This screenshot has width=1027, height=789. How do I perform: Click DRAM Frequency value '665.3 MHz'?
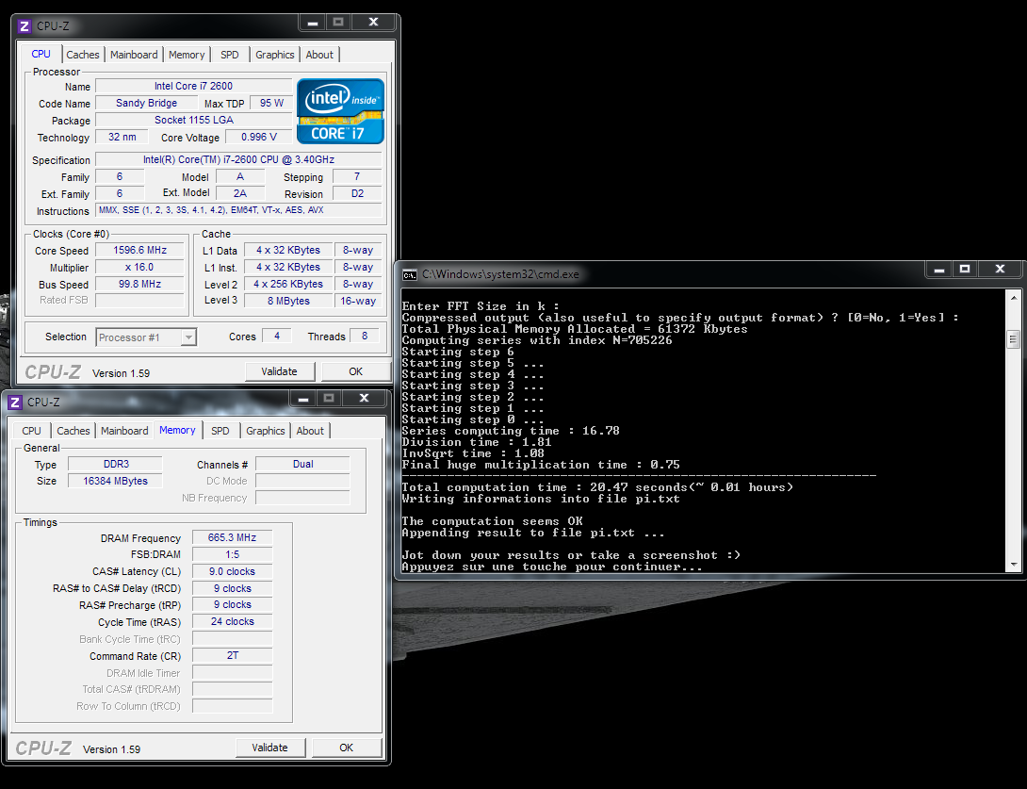pos(232,537)
